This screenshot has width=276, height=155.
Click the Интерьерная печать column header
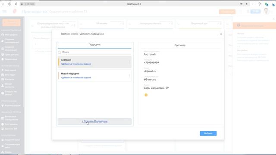tap(151, 23)
